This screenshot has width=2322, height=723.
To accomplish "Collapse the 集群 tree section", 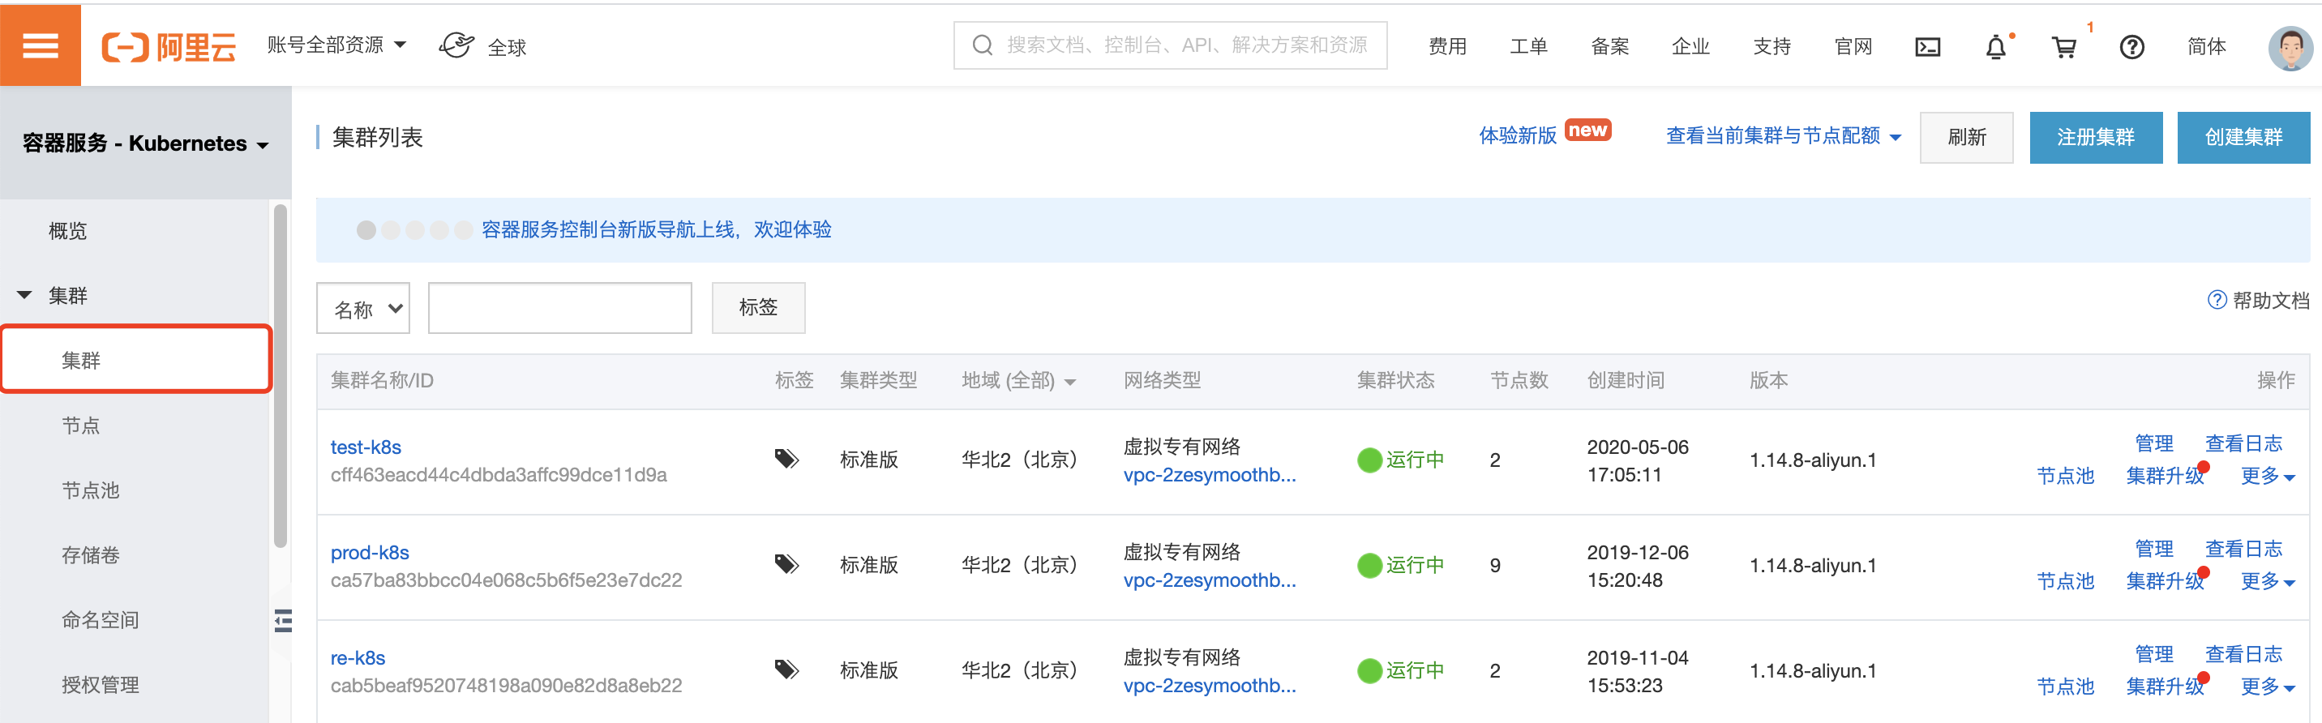I will tap(24, 295).
